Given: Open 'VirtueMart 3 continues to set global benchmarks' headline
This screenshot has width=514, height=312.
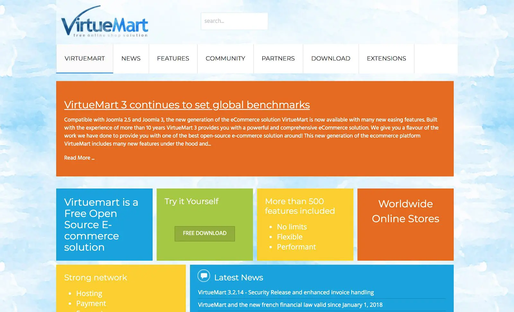Looking at the screenshot, I should point(187,105).
